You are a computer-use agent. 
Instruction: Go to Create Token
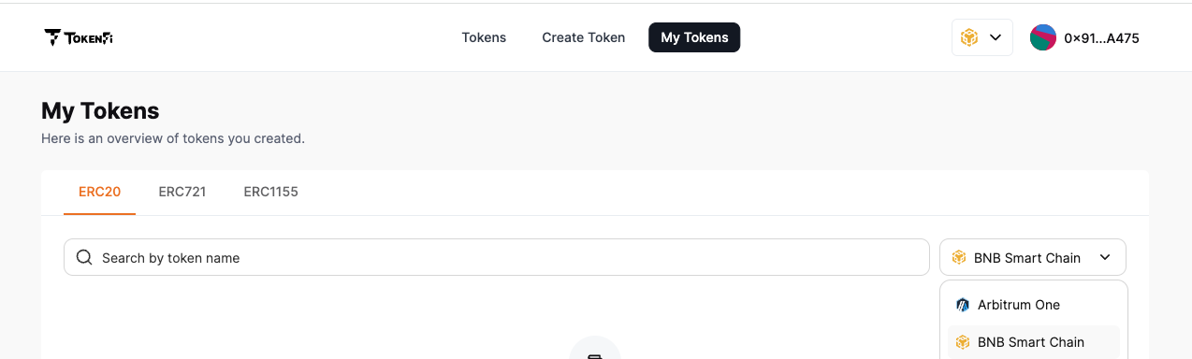coord(584,37)
